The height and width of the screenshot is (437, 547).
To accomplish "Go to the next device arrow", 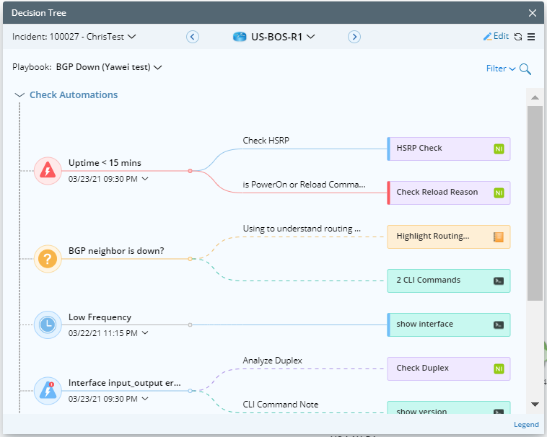I will coord(354,37).
